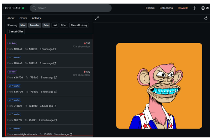213x140 pixels.
Task: Open external link for 4 hours ago transfer
Action: click(x=55, y=106)
